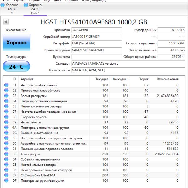Click the Возможности field S.M.A.R.T., APM, NCQ

(x=128, y=70)
